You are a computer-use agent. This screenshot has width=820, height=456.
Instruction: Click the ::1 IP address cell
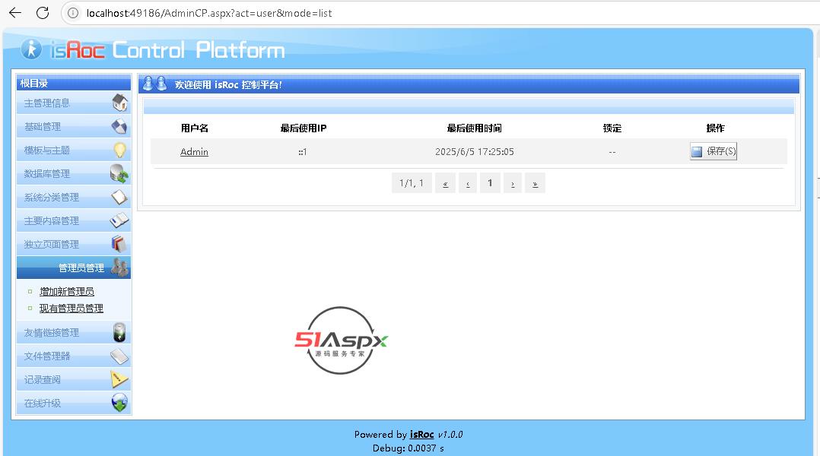(x=303, y=152)
